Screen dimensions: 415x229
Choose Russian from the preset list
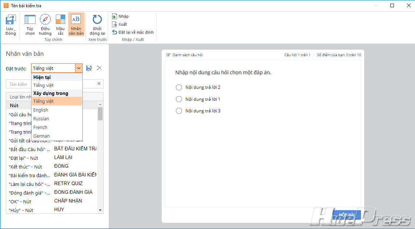click(x=41, y=119)
